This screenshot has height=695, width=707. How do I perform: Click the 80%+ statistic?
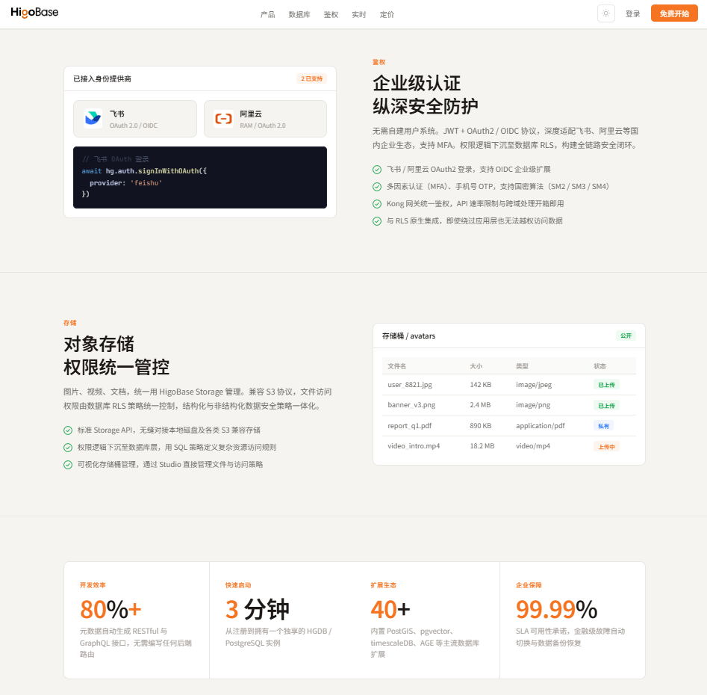point(110,609)
